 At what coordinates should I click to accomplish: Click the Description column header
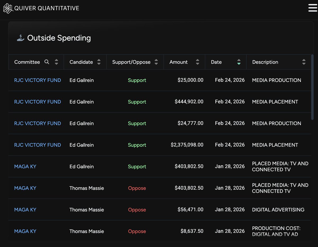click(x=279, y=62)
